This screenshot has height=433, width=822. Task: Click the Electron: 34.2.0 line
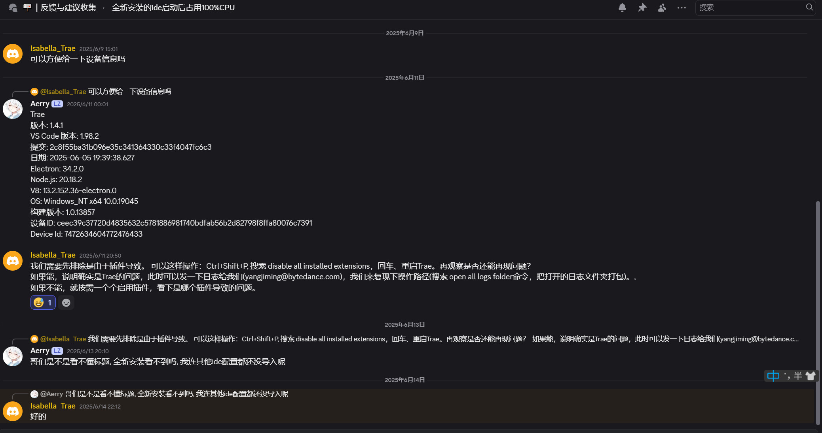(57, 169)
